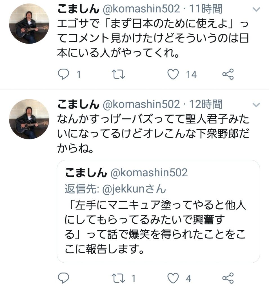Share the first tweet
This screenshot has width=269, height=288.
point(228,74)
